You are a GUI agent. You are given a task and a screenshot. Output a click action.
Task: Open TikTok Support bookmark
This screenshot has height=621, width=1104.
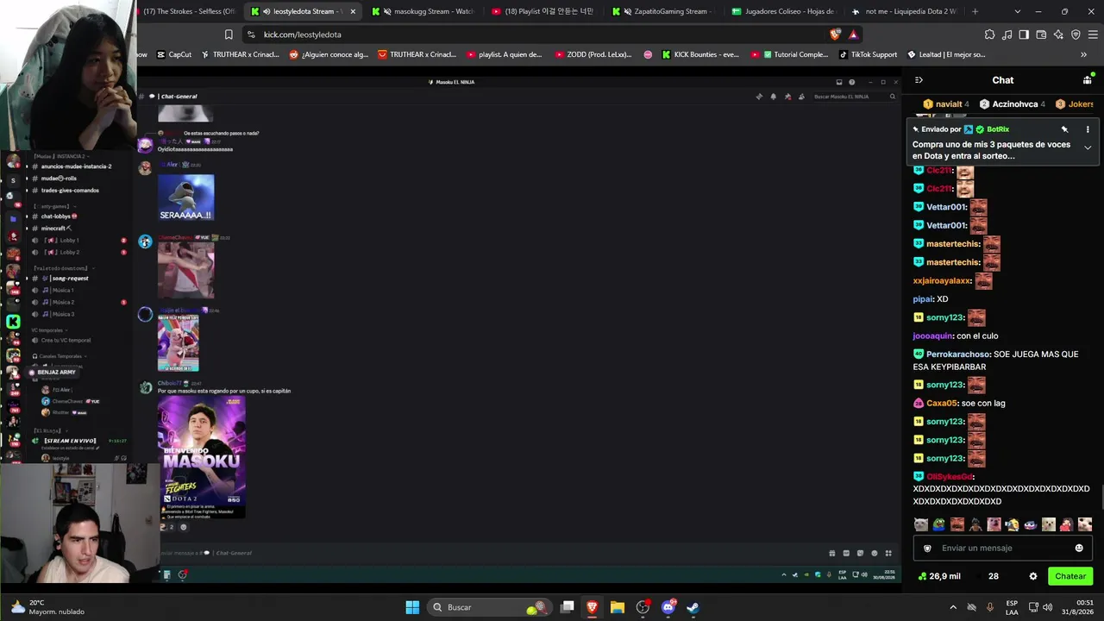coord(868,54)
